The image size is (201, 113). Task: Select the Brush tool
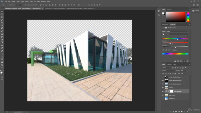pyautogui.click(x=2, y=31)
